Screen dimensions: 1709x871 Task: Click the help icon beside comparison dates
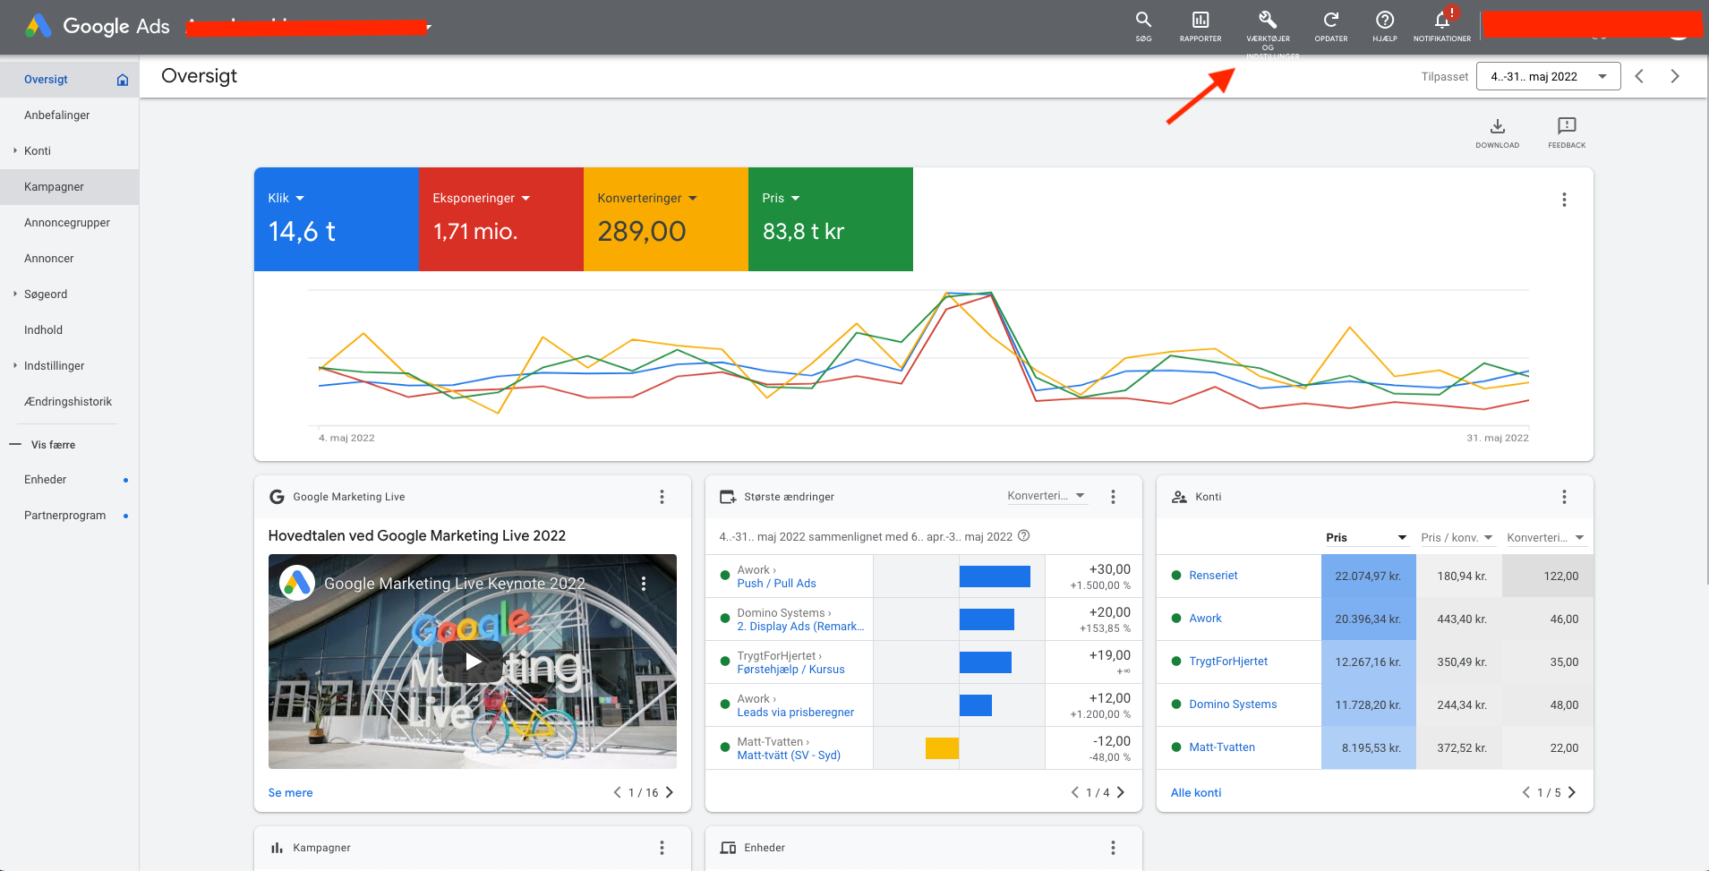1024,536
